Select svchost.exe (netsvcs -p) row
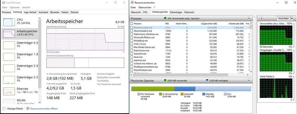Viewport: 297px width, 114px height. [189, 64]
